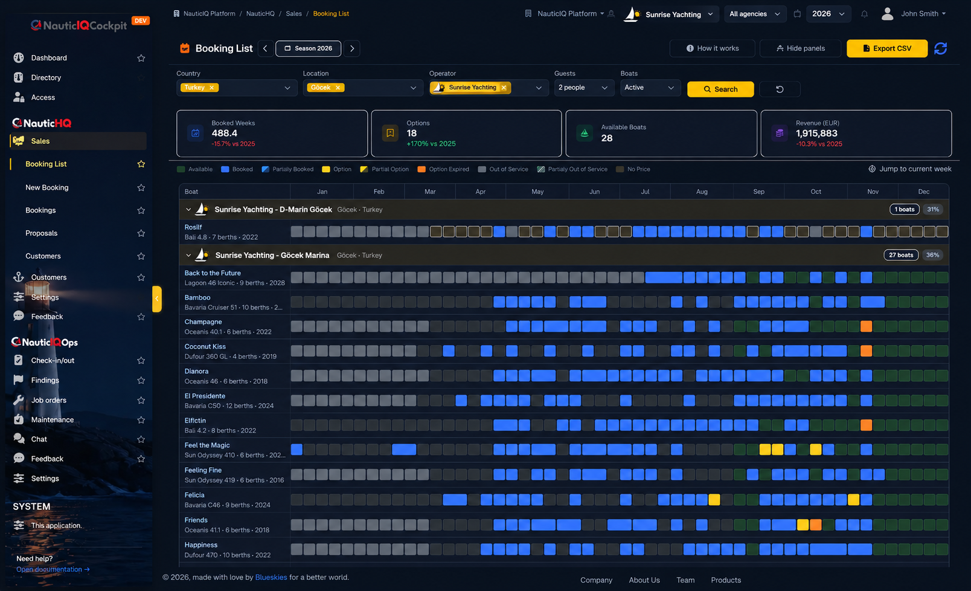971x591 pixels.
Task: Toggle favorite star for Job orders
Action: click(x=141, y=400)
